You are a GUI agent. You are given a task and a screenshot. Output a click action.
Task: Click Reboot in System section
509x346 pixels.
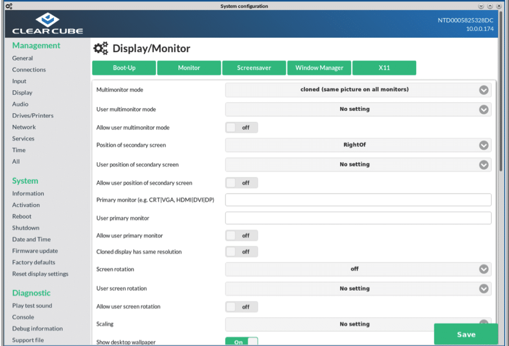tap(22, 216)
